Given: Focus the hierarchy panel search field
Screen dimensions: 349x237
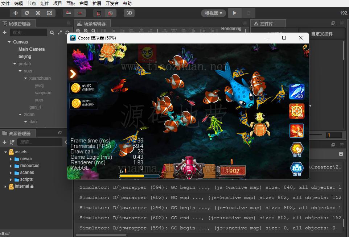Looking at the screenshot, I should 29,33.
